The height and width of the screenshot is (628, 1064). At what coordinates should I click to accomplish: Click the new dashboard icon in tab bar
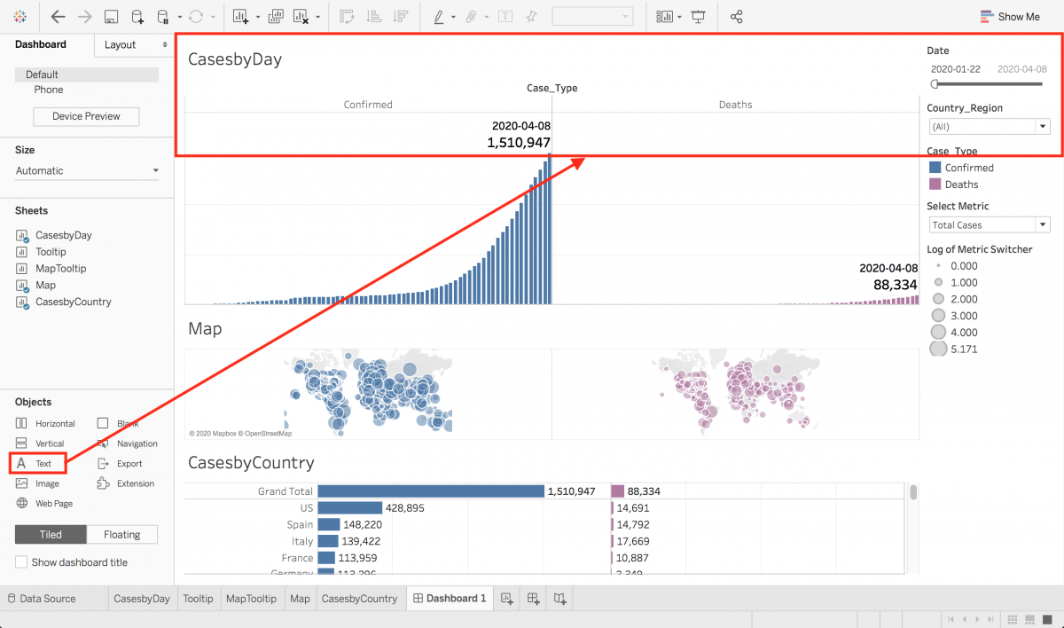[534, 599]
